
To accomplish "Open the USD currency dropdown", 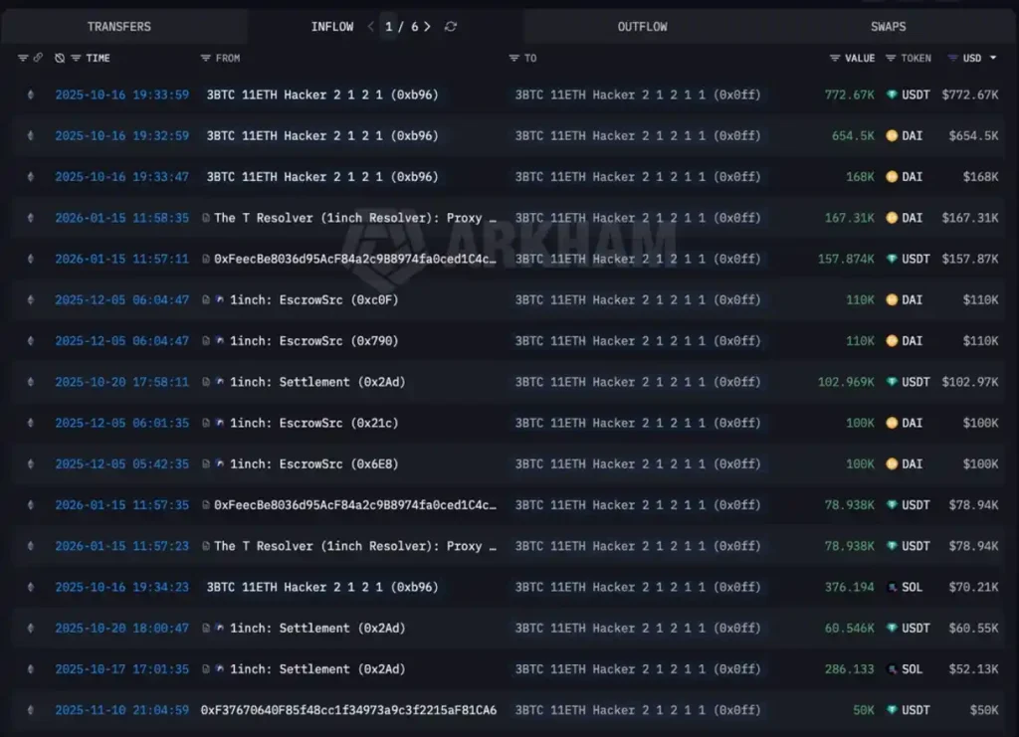I will 979,58.
